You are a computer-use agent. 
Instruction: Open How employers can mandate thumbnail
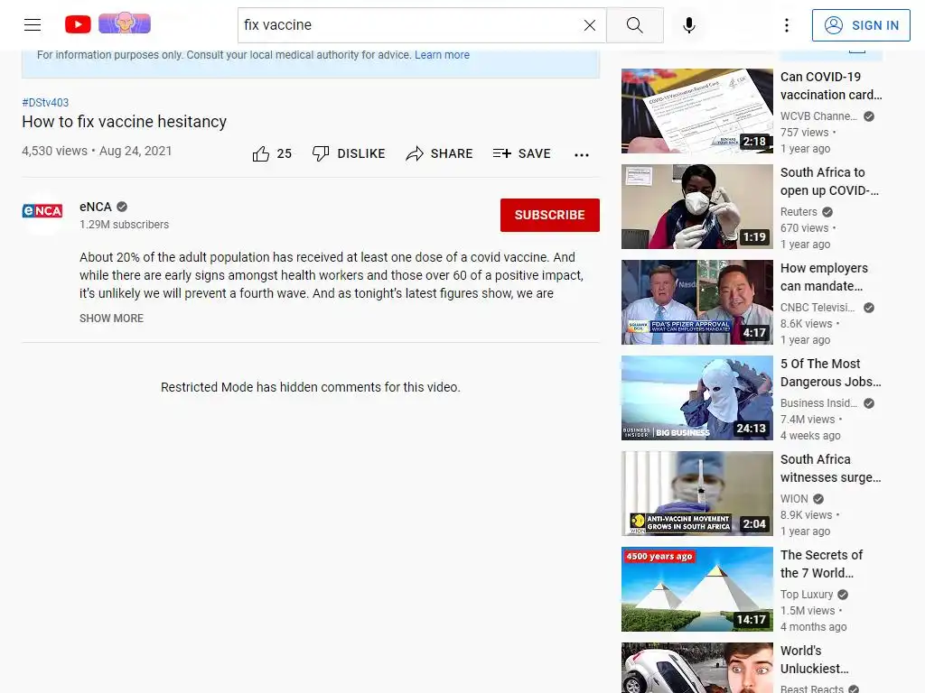pos(696,301)
